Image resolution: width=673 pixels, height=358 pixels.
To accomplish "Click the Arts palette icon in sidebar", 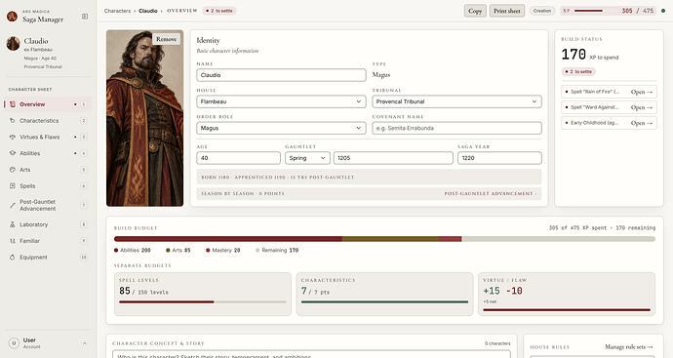I will [13, 170].
